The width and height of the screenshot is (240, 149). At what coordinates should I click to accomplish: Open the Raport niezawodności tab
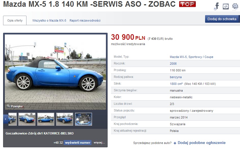click(85, 20)
